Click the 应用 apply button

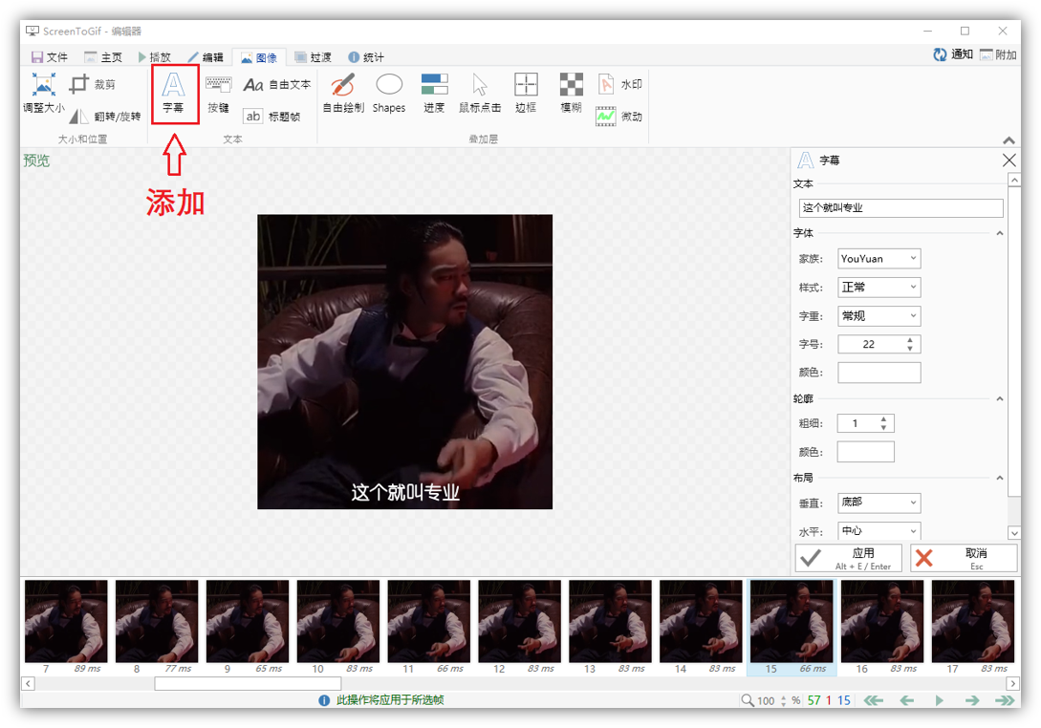coord(848,558)
